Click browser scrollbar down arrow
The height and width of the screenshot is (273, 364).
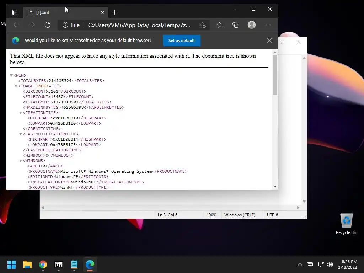(275, 187)
